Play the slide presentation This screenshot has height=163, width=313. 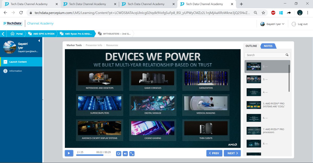coord(69,153)
